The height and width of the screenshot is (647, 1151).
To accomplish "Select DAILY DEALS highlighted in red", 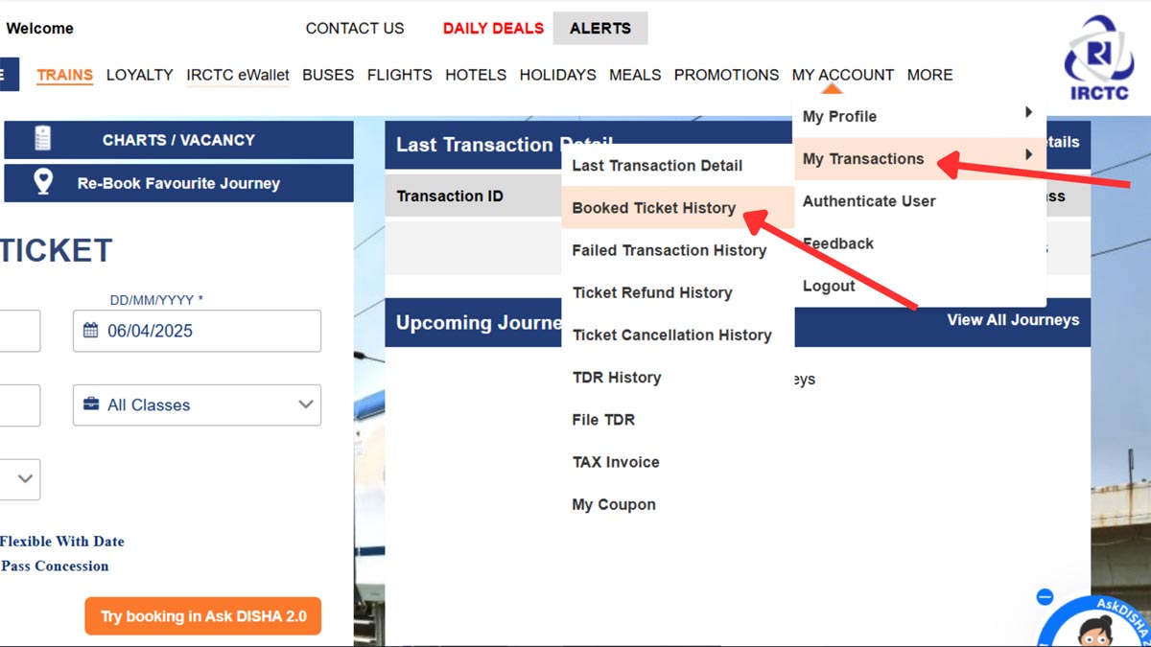I will (493, 28).
